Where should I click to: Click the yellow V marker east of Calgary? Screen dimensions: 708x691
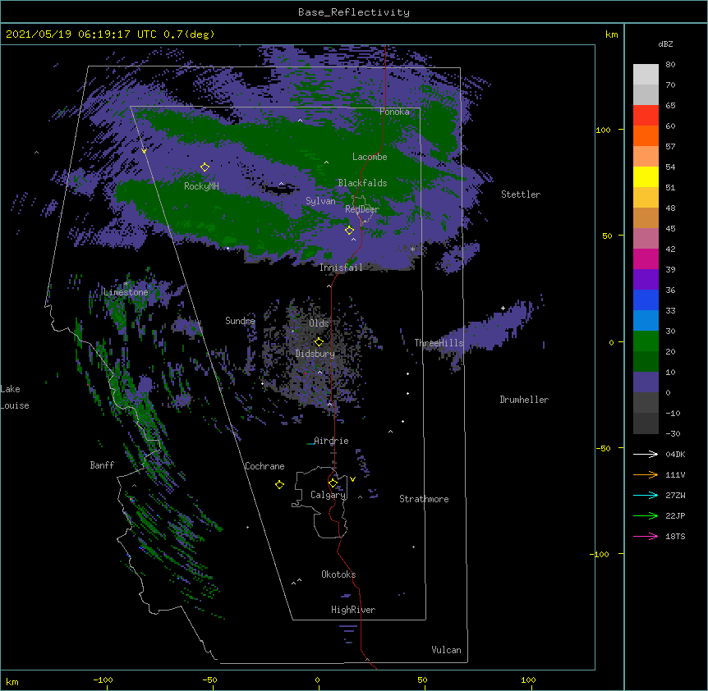[x=352, y=479]
